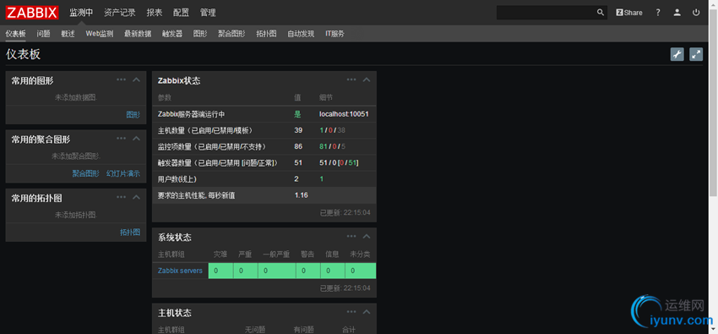This screenshot has height=334, width=718.
Task: Open the 主机状态 widget three-dot menu
Action: pyautogui.click(x=351, y=312)
